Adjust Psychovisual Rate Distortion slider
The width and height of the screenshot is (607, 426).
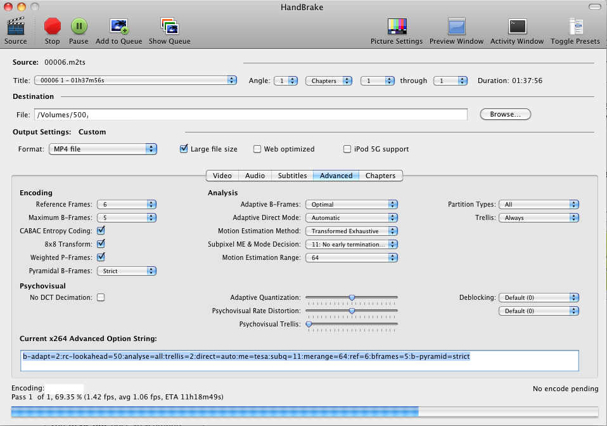coord(352,311)
